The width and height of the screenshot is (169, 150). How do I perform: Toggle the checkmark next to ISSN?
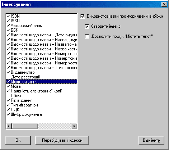click(8, 21)
